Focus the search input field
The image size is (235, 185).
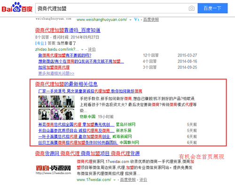coord(111,8)
